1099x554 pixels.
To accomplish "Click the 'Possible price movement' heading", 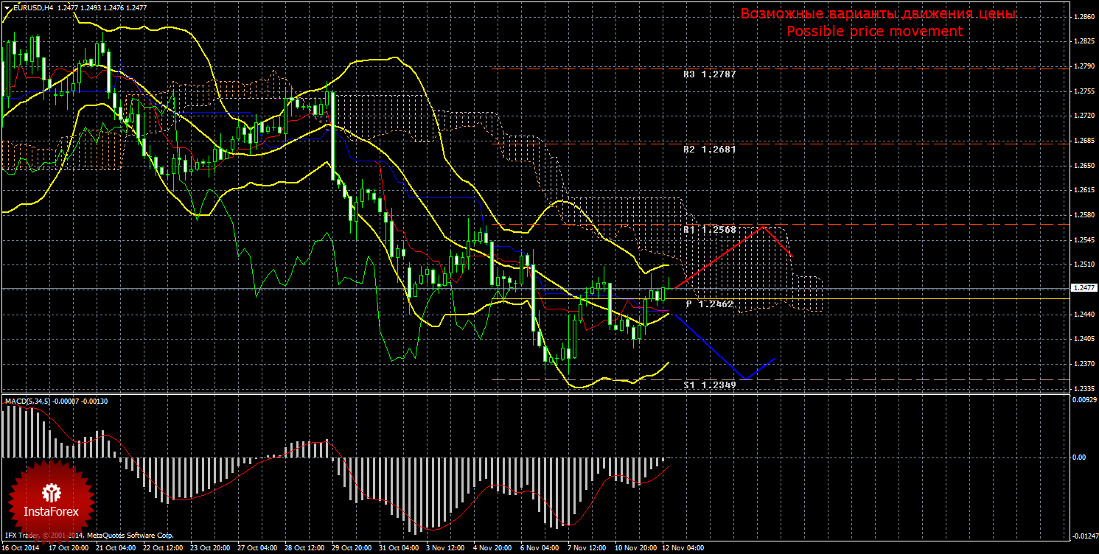I will pos(874,31).
